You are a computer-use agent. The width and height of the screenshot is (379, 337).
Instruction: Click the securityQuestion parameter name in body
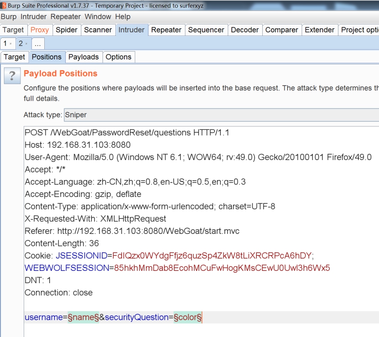[136, 317]
